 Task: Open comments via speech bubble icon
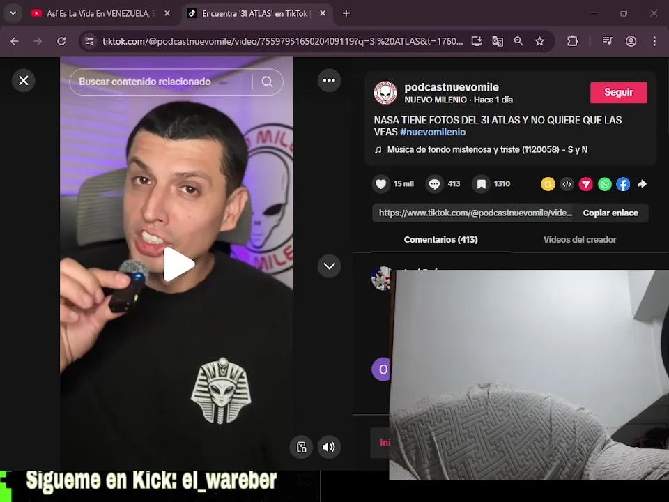[x=434, y=184]
